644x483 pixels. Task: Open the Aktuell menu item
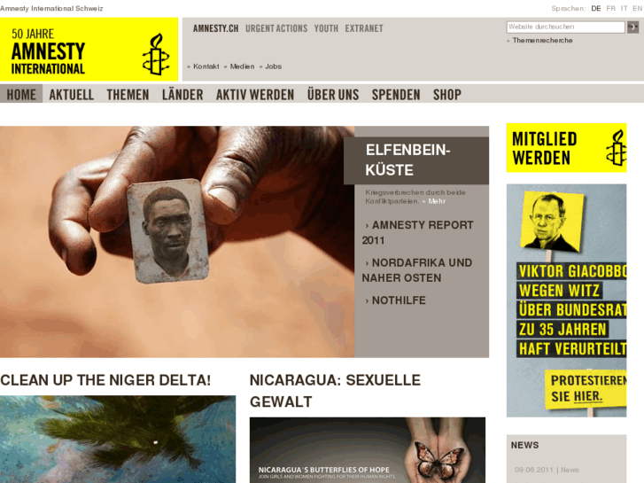pyautogui.click(x=72, y=95)
